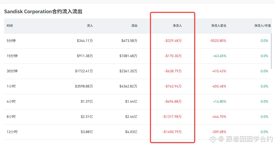
Task: Click change value -410.43%
Action: click(219, 71)
